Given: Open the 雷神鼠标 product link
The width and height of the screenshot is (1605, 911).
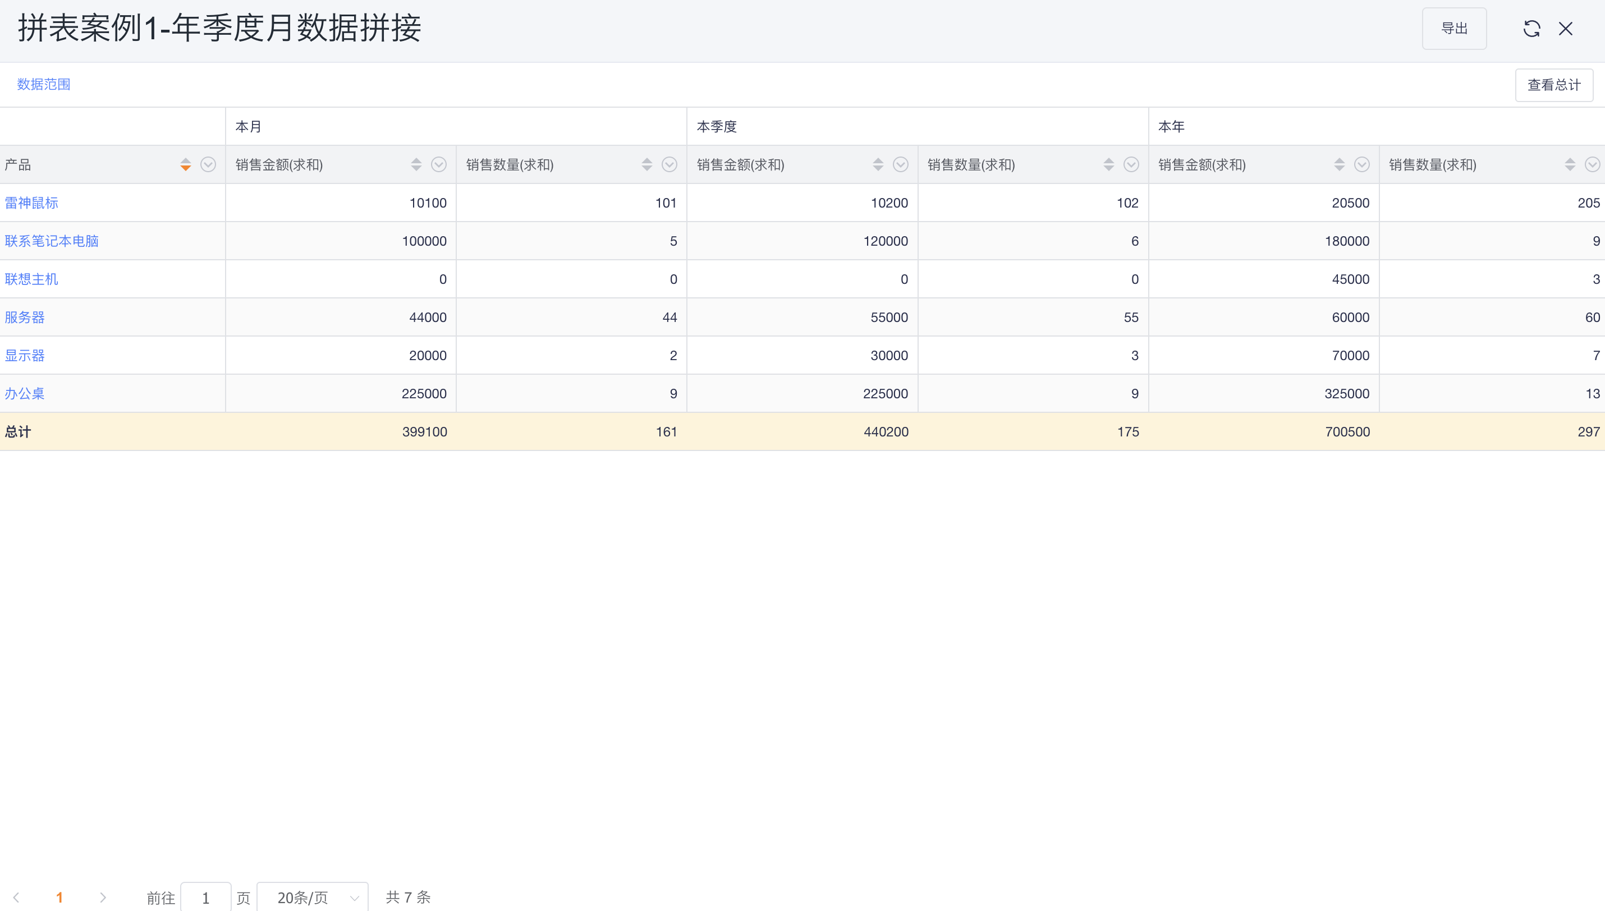Looking at the screenshot, I should click(31, 203).
